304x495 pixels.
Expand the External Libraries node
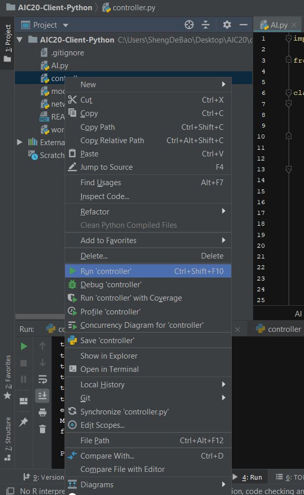click(20, 142)
